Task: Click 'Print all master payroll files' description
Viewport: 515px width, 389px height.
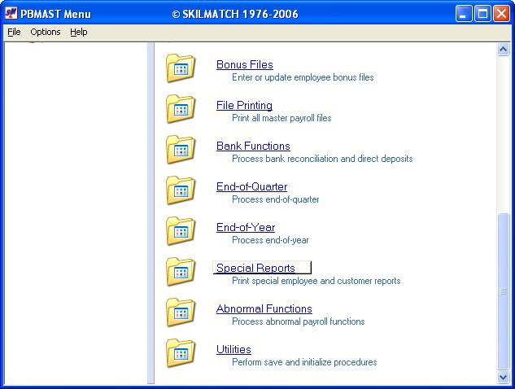Action: point(282,118)
